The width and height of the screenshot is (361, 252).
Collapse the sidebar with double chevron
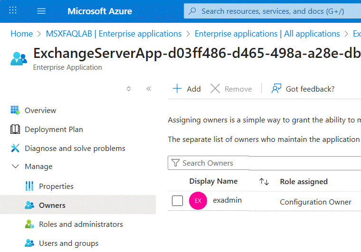(149, 89)
